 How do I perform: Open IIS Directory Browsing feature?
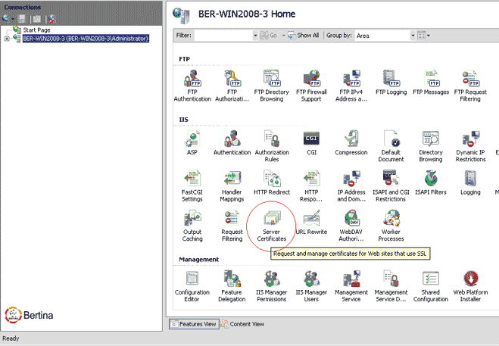click(x=431, y=146)
